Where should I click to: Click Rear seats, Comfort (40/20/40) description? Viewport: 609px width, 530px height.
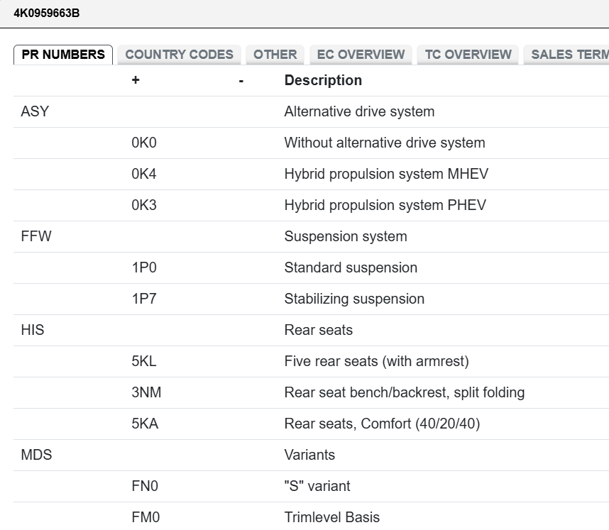click(x=382, y=424)
